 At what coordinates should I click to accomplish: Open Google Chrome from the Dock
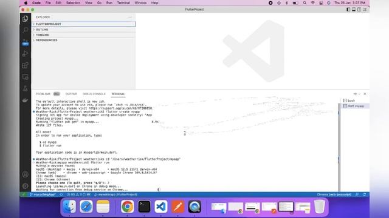[x=127, y=206]
